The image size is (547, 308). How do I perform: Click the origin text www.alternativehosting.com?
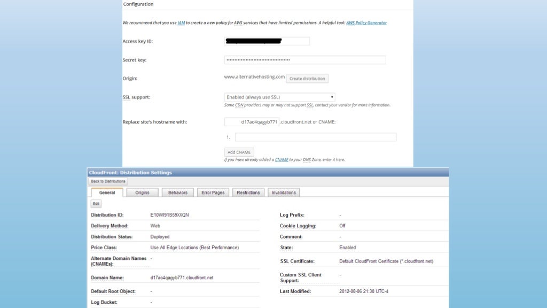coord(254,77)
